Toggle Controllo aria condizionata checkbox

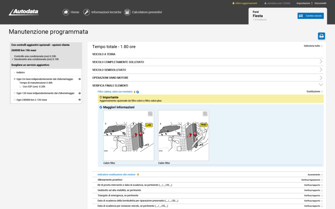pyautogui.click(x=12, y=56)
